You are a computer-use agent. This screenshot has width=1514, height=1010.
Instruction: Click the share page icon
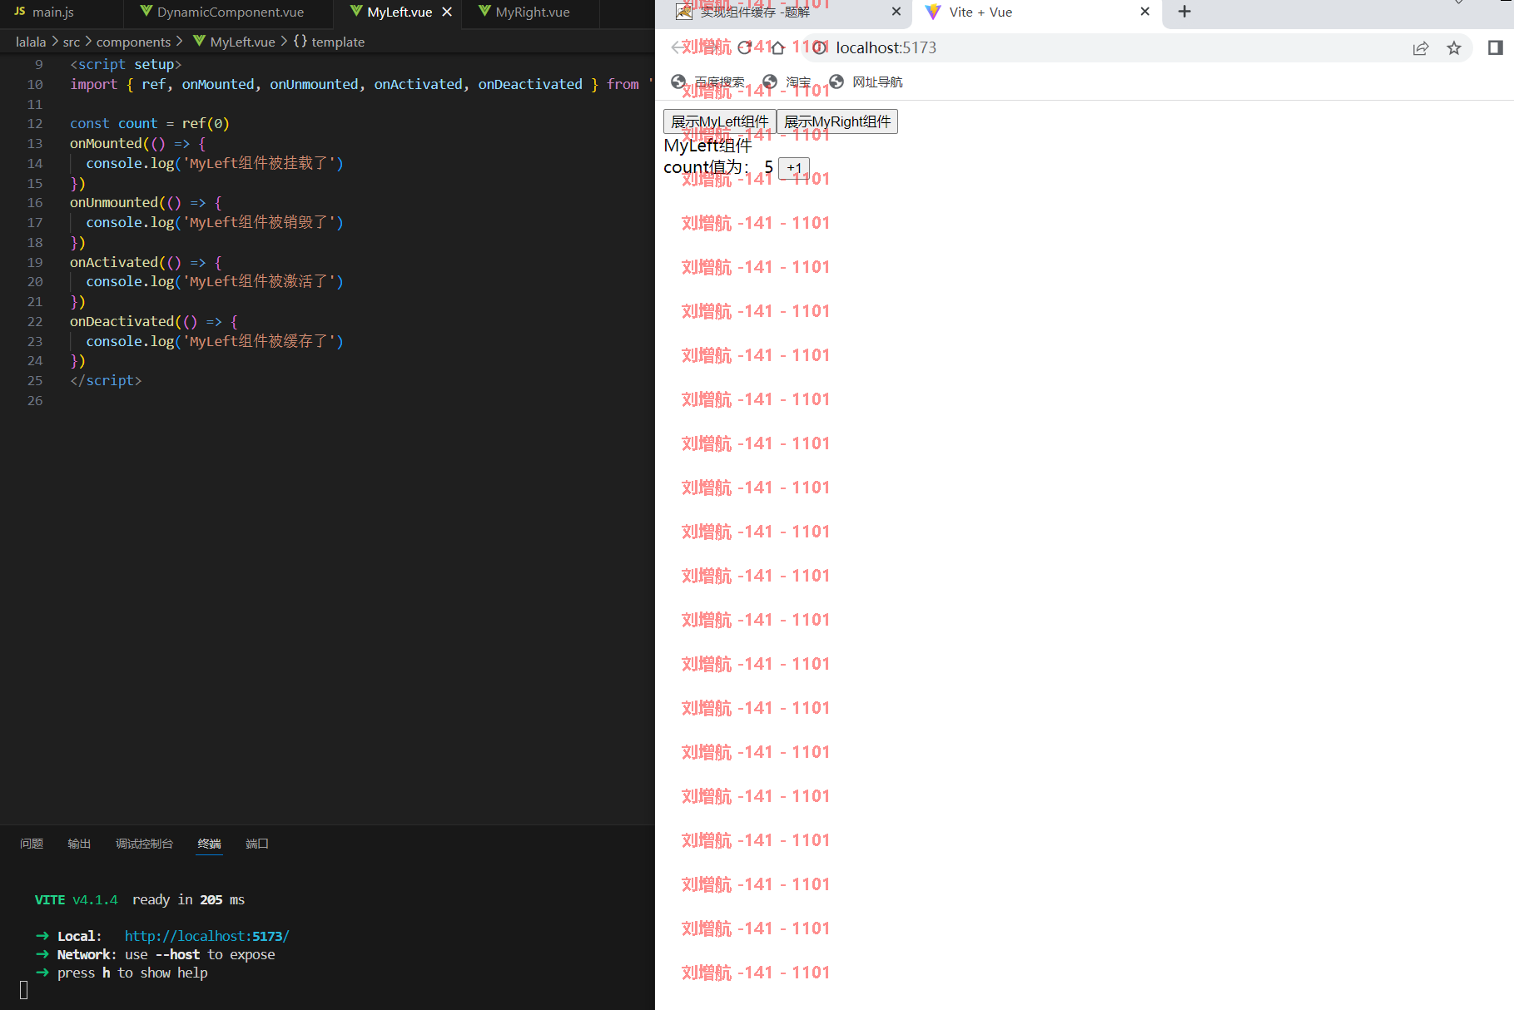1421,48
